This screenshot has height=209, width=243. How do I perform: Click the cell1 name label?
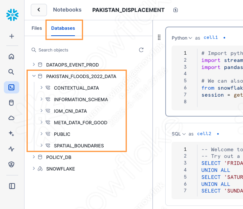[x=210, y=37]
